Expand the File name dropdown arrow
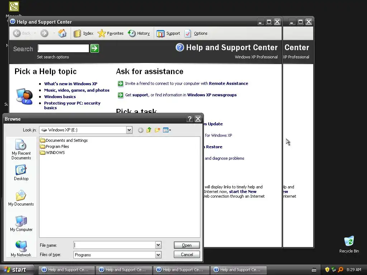The image size is (367, 275). click(x=158, y=245)
